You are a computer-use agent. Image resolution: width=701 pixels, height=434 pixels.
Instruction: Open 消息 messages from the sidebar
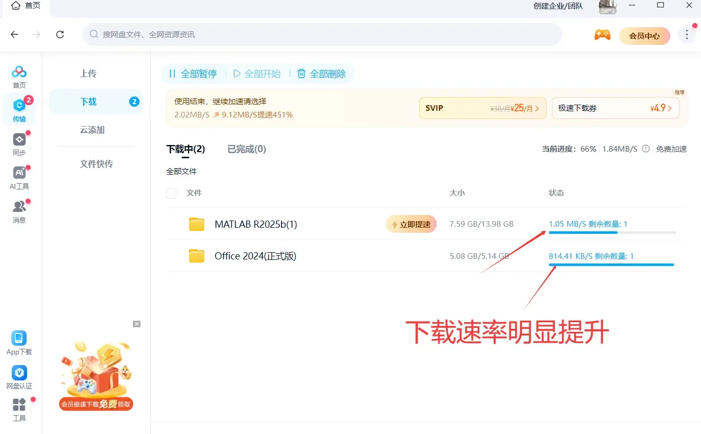coord(19,210)
